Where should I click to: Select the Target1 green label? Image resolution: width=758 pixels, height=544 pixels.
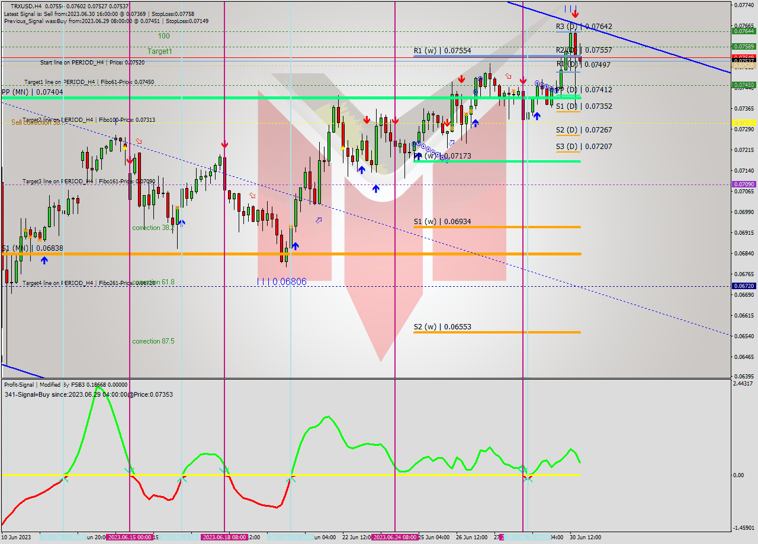click(x=160, y=51)
